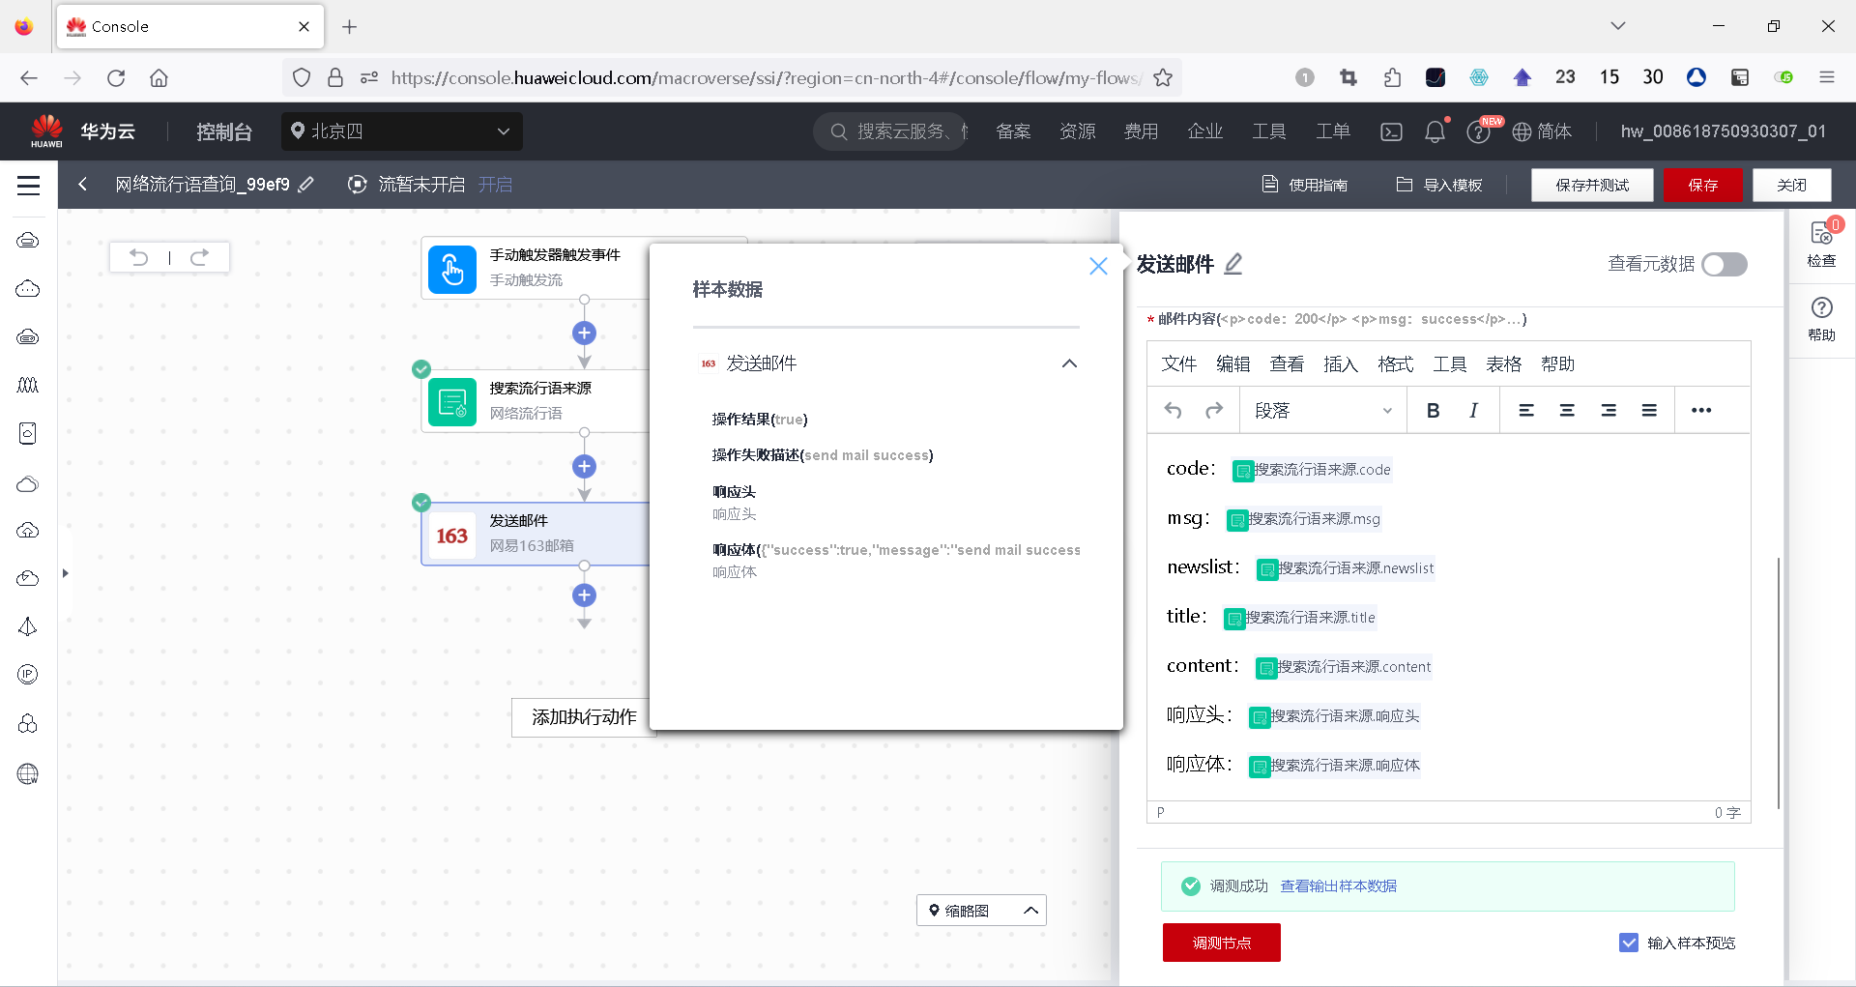
Task: Open the 查看 editor menu
Action: point(1288,364)
